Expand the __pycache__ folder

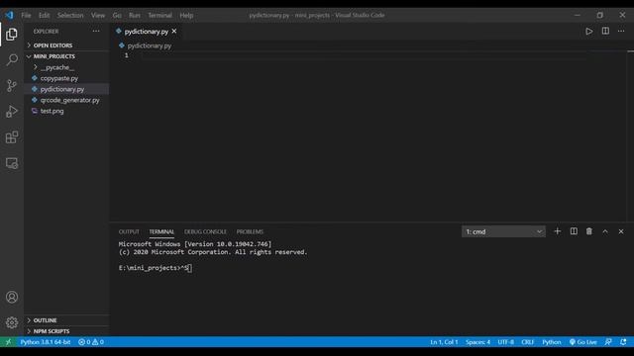pos(66,67)
